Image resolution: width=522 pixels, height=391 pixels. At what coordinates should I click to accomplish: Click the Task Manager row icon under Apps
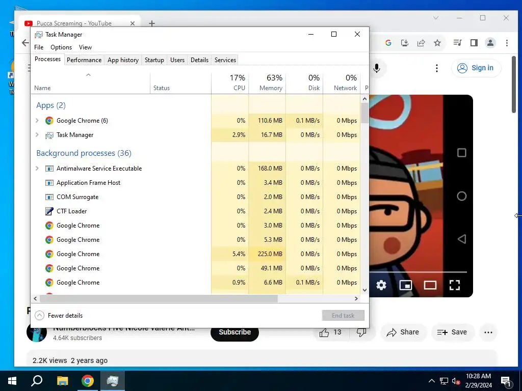click(49, 135)
